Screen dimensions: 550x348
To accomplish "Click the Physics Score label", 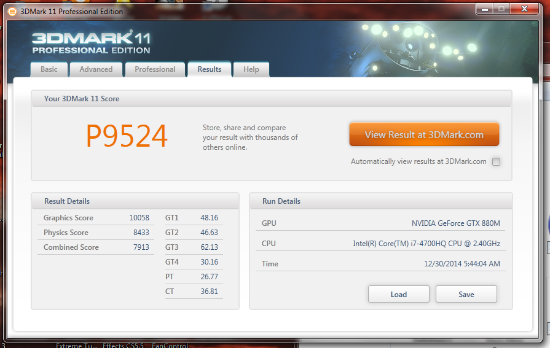I will [x=66, y=233].
